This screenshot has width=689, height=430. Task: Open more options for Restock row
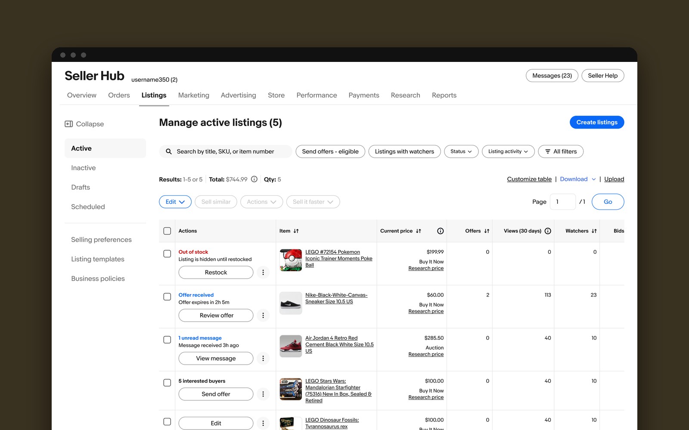pyautogui.click(x=263, y=272)
